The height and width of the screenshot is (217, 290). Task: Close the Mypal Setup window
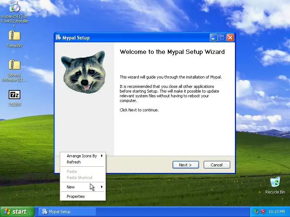[231, 38]
